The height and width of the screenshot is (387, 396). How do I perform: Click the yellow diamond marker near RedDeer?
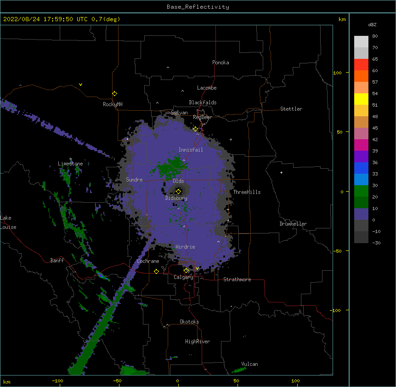pos(195,129)
